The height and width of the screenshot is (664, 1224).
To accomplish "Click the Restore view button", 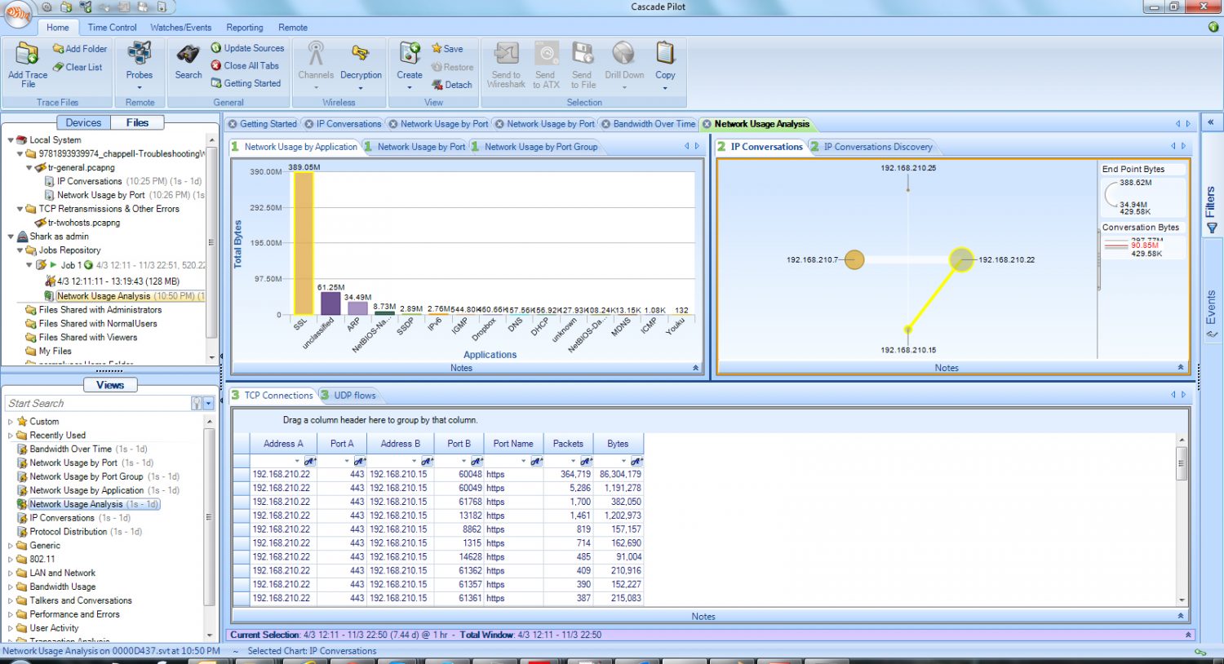I will [x=452, y=67].
